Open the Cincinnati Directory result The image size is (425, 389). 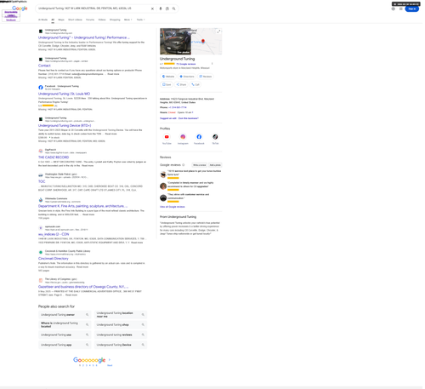pos(54,259)
